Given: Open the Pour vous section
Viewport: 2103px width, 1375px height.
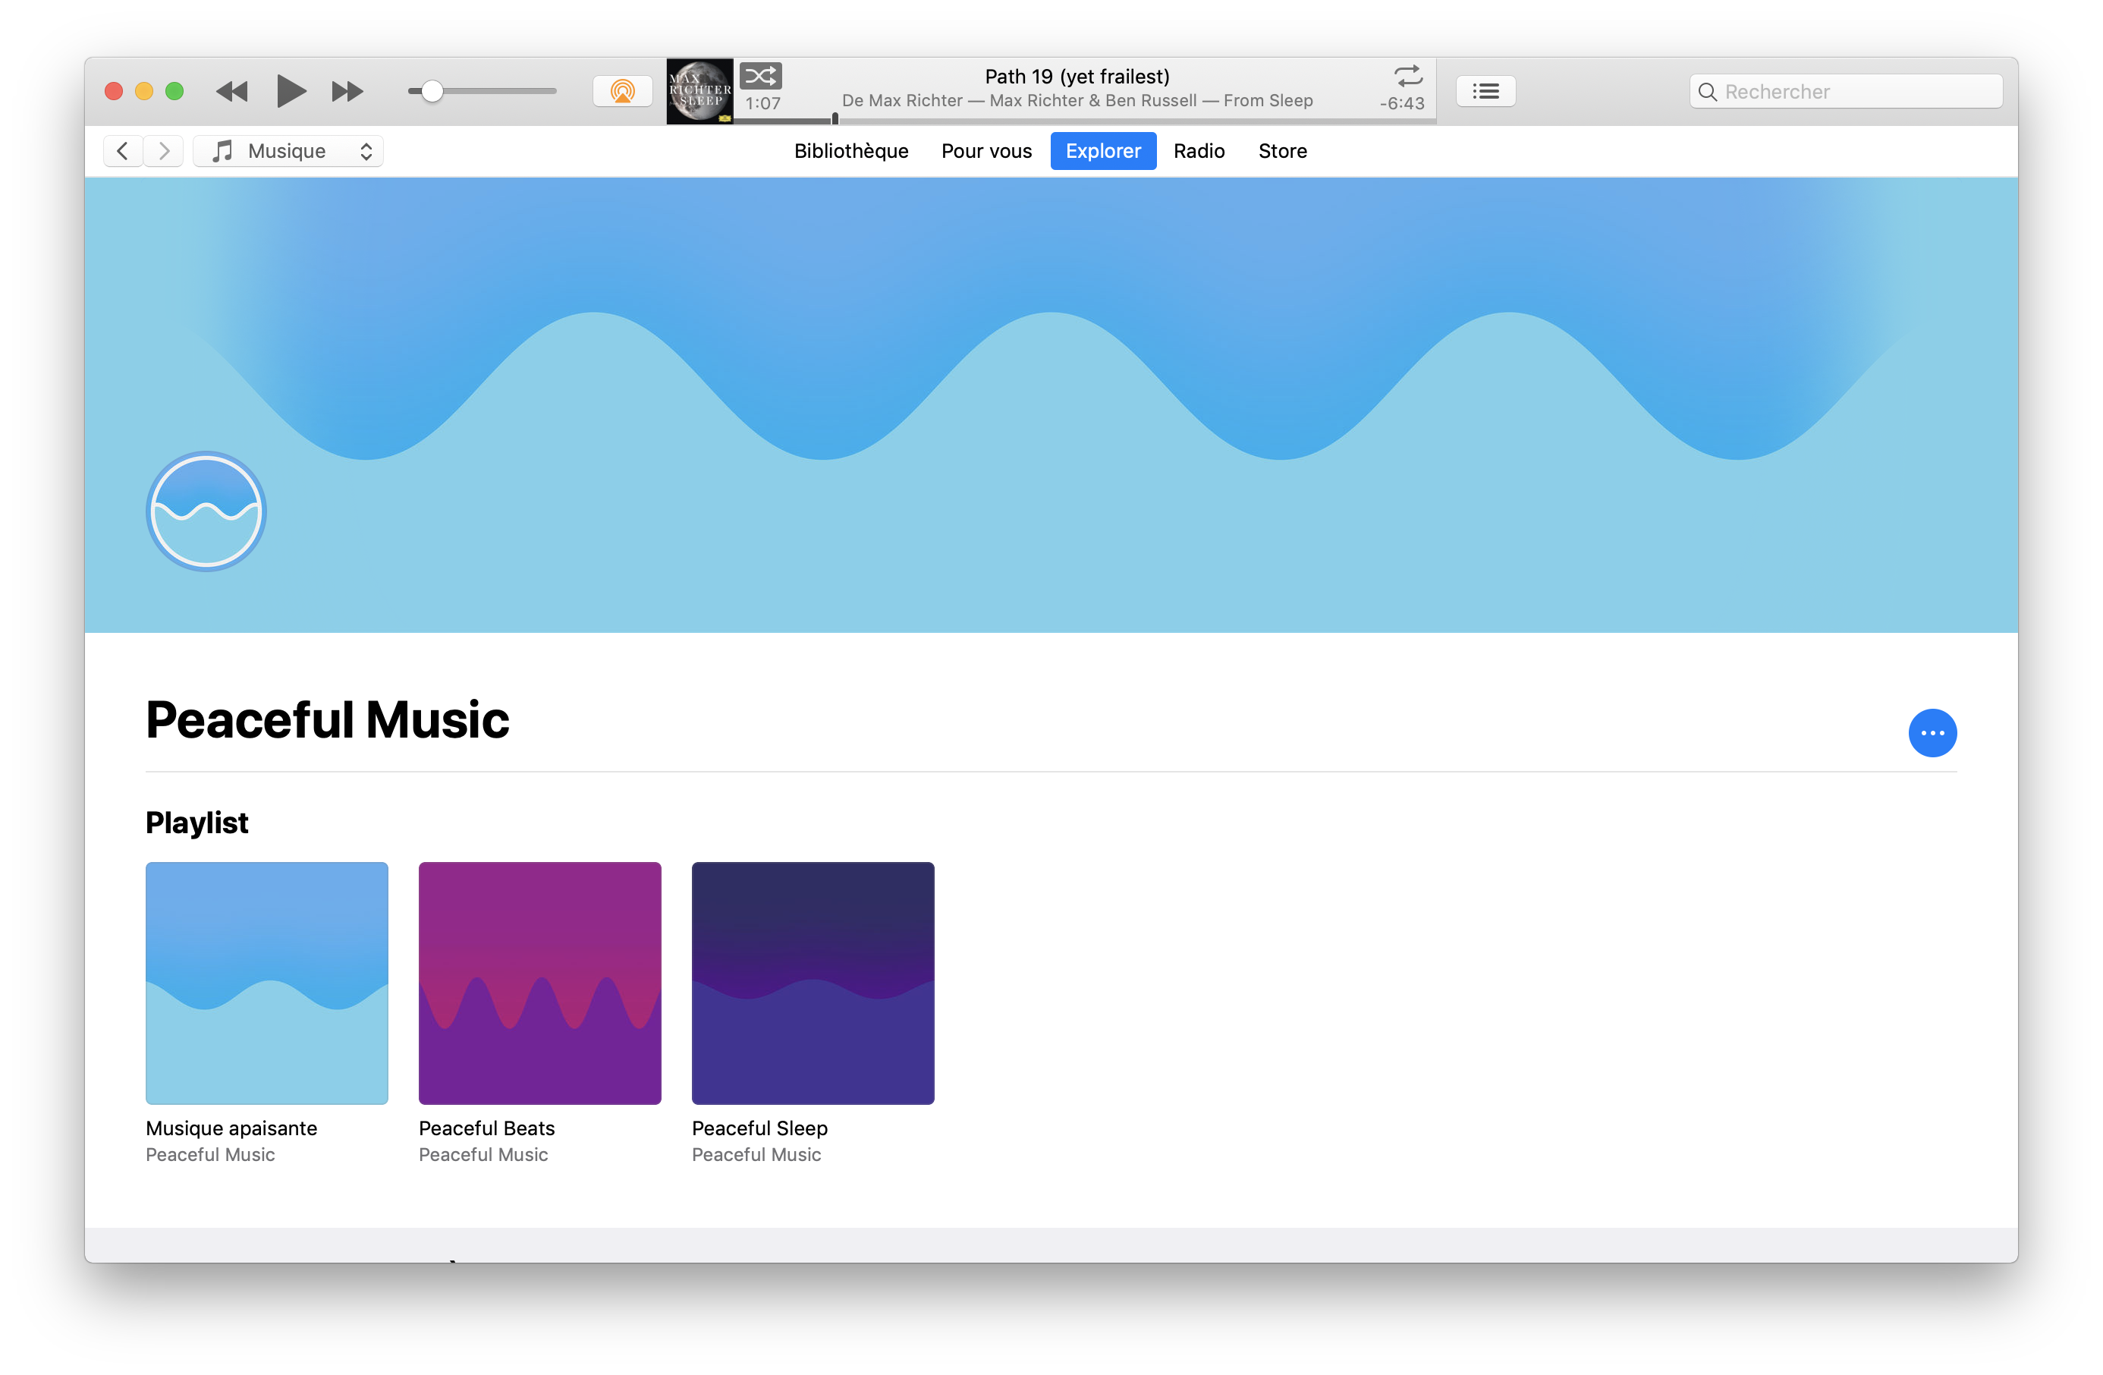Looking at the screenshot, I should tap(986, 150).
